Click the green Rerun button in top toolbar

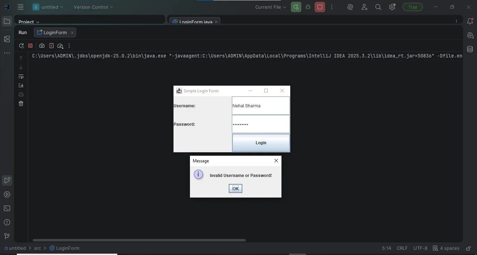pos(296,7)
